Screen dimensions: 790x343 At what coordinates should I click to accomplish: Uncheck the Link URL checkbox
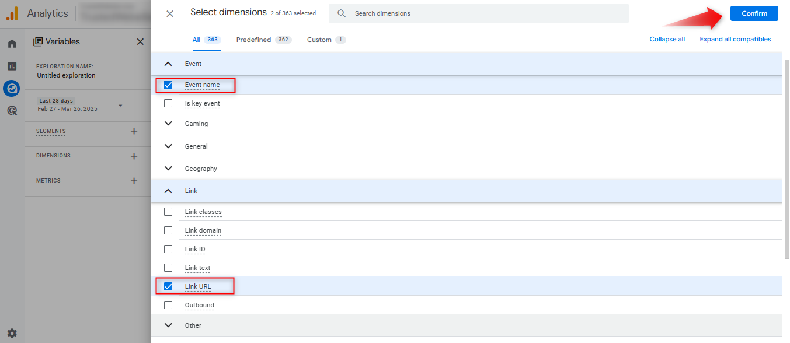coord(168,286)
